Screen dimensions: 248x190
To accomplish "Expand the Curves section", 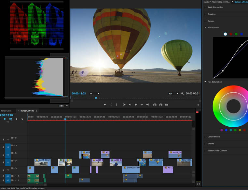I will 205,21.
